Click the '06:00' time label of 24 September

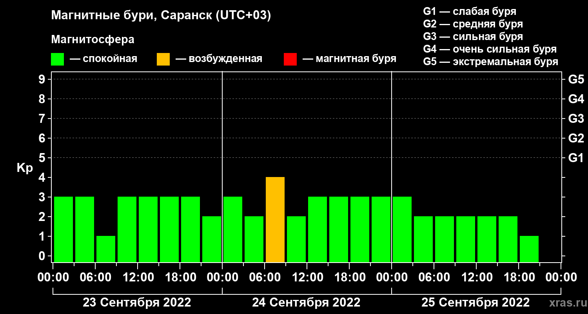[265, 277]
